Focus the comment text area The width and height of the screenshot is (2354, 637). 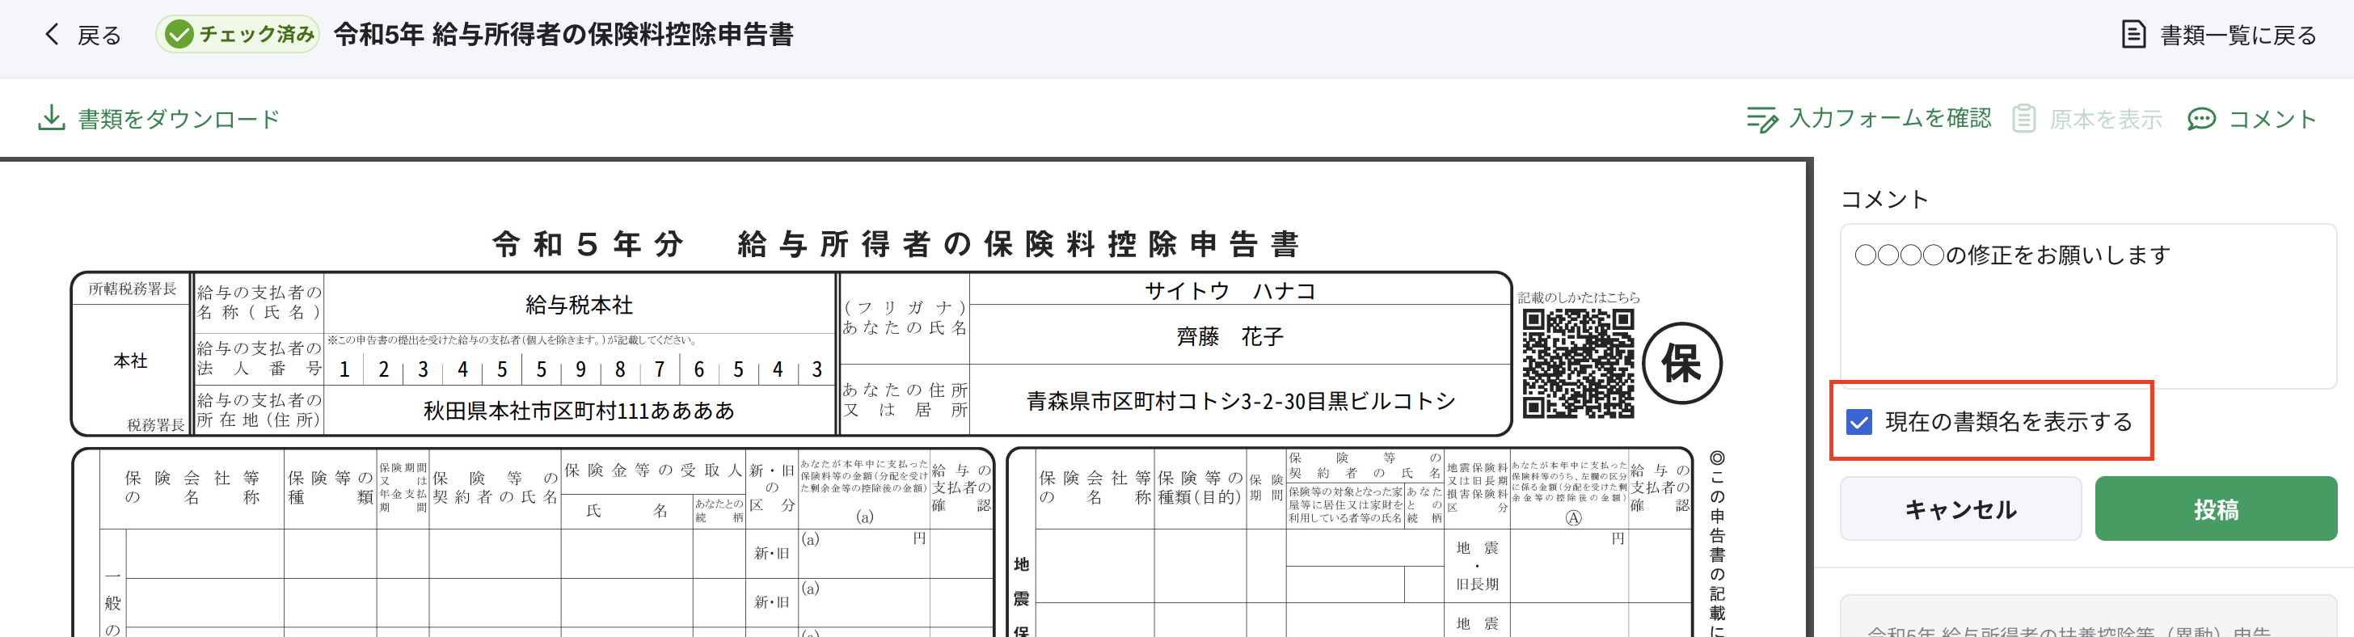2088,306
